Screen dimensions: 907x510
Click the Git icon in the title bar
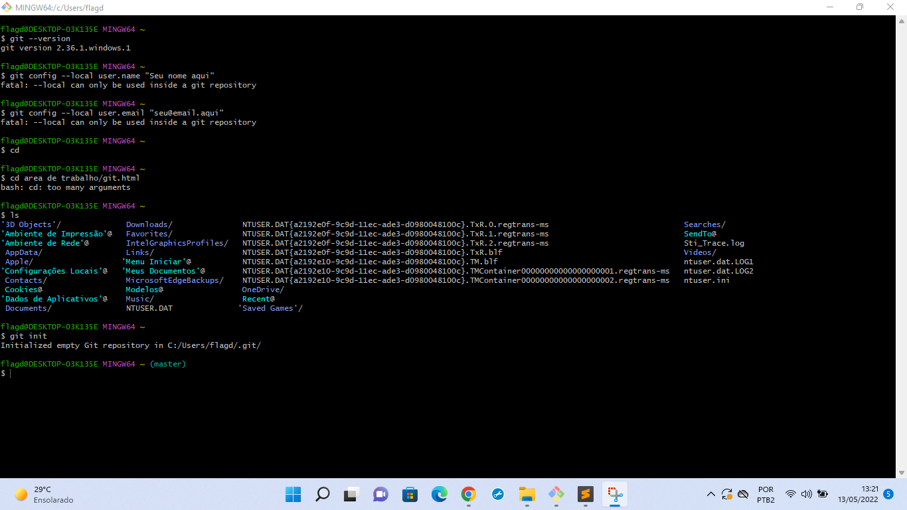pos(7,7)
